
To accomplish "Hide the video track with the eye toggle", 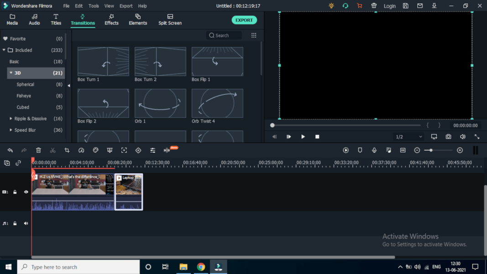I will point(25,192).
